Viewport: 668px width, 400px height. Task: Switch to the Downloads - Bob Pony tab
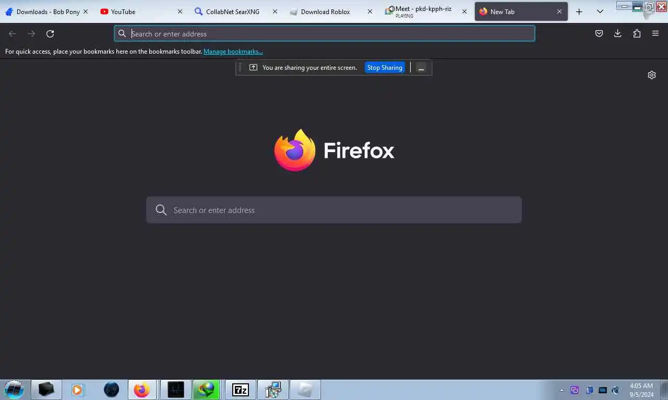(x=46, y=11)
